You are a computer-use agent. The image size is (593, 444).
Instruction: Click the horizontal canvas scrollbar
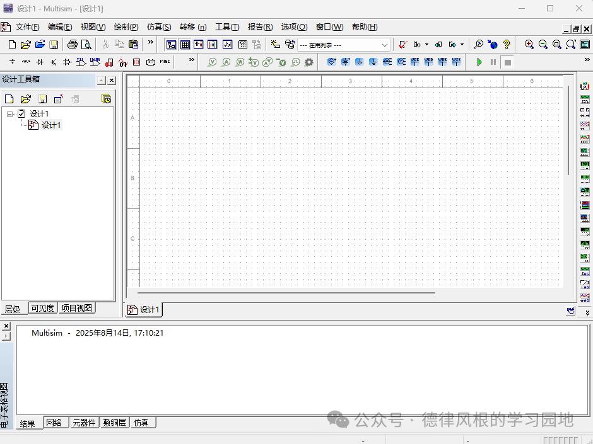pos(286,292)
